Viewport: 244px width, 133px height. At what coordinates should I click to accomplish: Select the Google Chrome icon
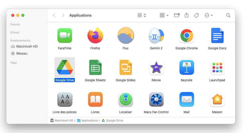tap(187, 35)
